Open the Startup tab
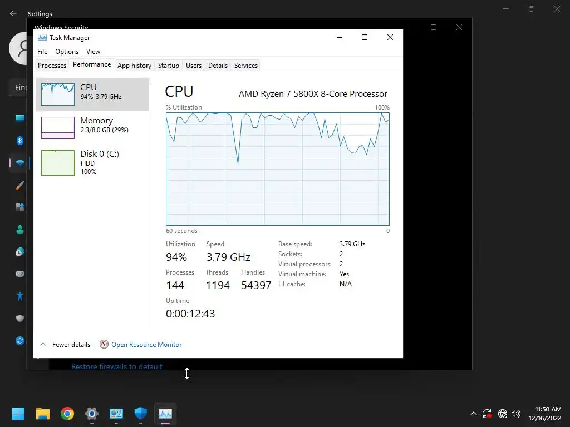Screen dimensions: 570x427 (168, 66)
